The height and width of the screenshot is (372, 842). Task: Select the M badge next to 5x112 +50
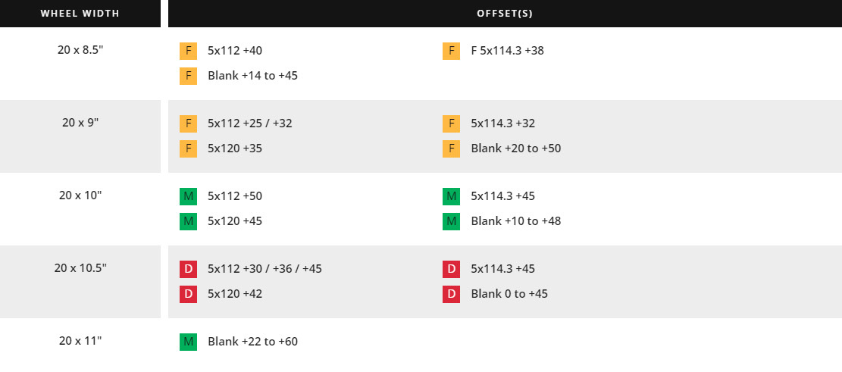(188, 197)
